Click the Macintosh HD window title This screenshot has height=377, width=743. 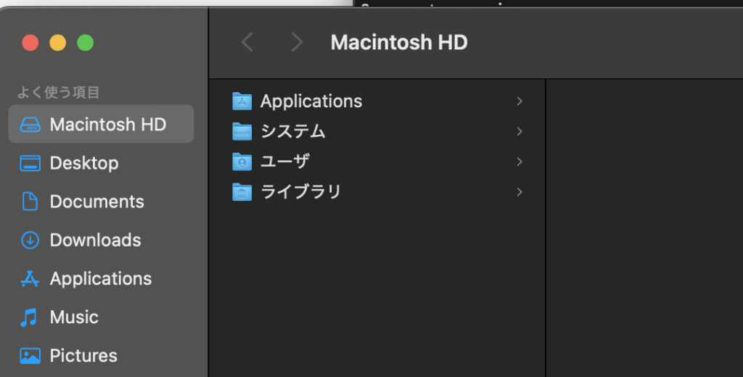coord(399,42)
